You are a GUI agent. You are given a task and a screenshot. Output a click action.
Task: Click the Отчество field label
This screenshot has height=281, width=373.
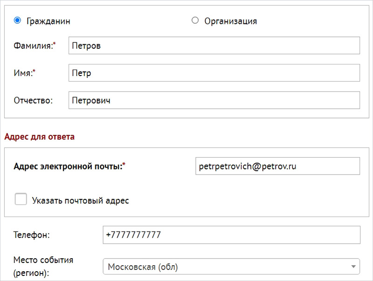[33, 100]
